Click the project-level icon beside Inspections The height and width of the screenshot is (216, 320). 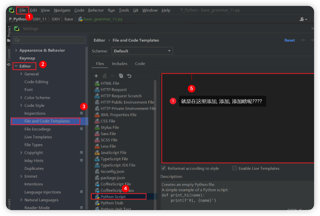tap(81, 113)
